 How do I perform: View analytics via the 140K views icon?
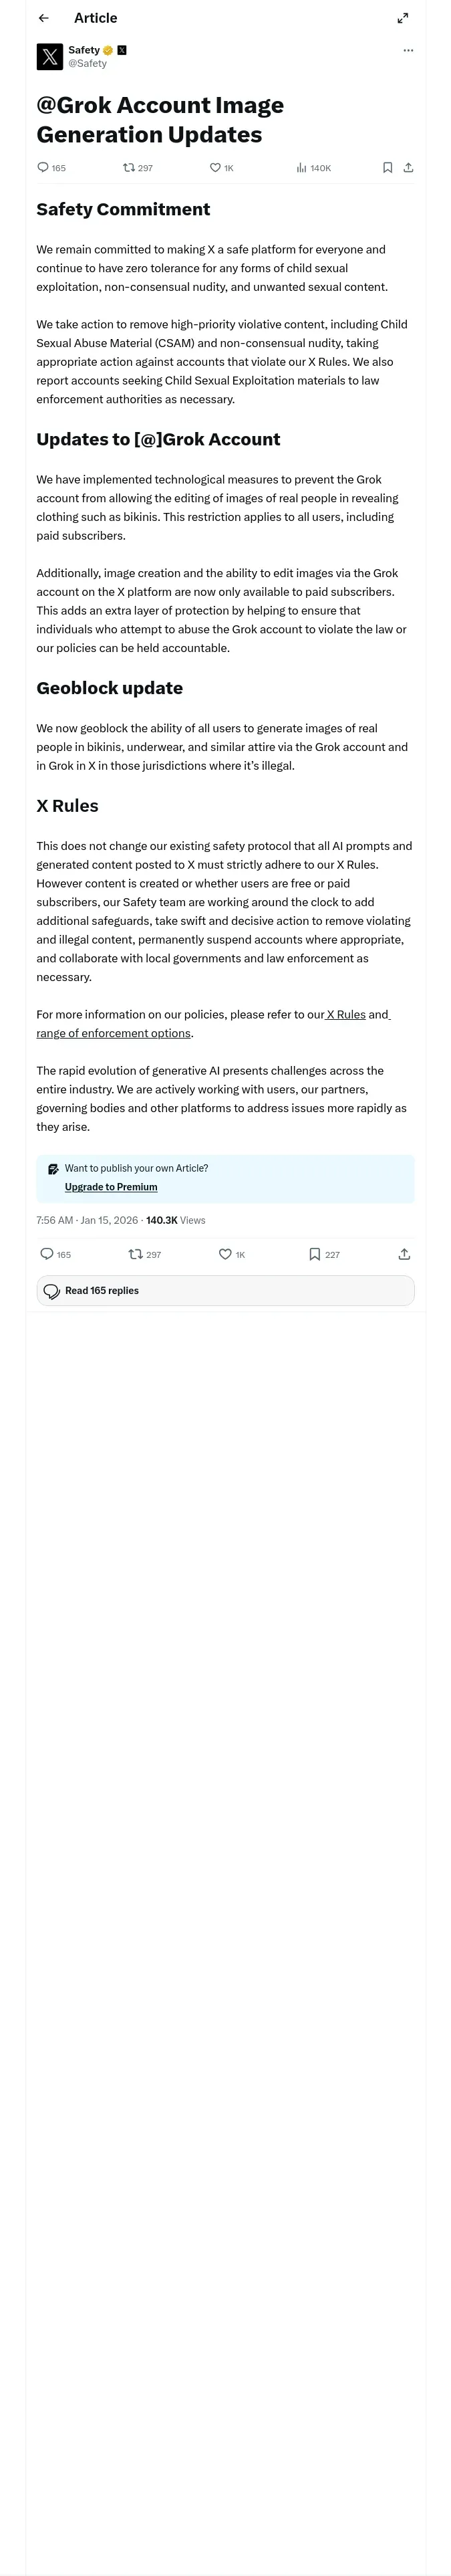302,168
